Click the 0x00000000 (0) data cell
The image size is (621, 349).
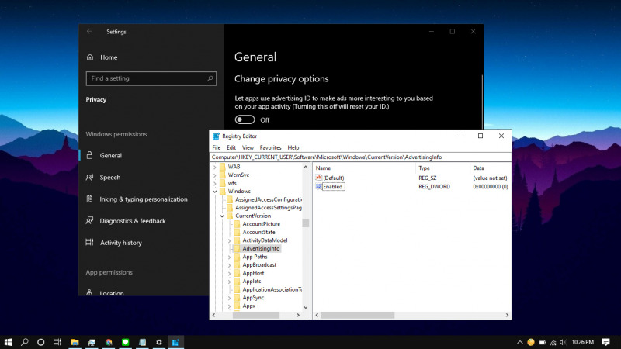[x=491, y=187]
